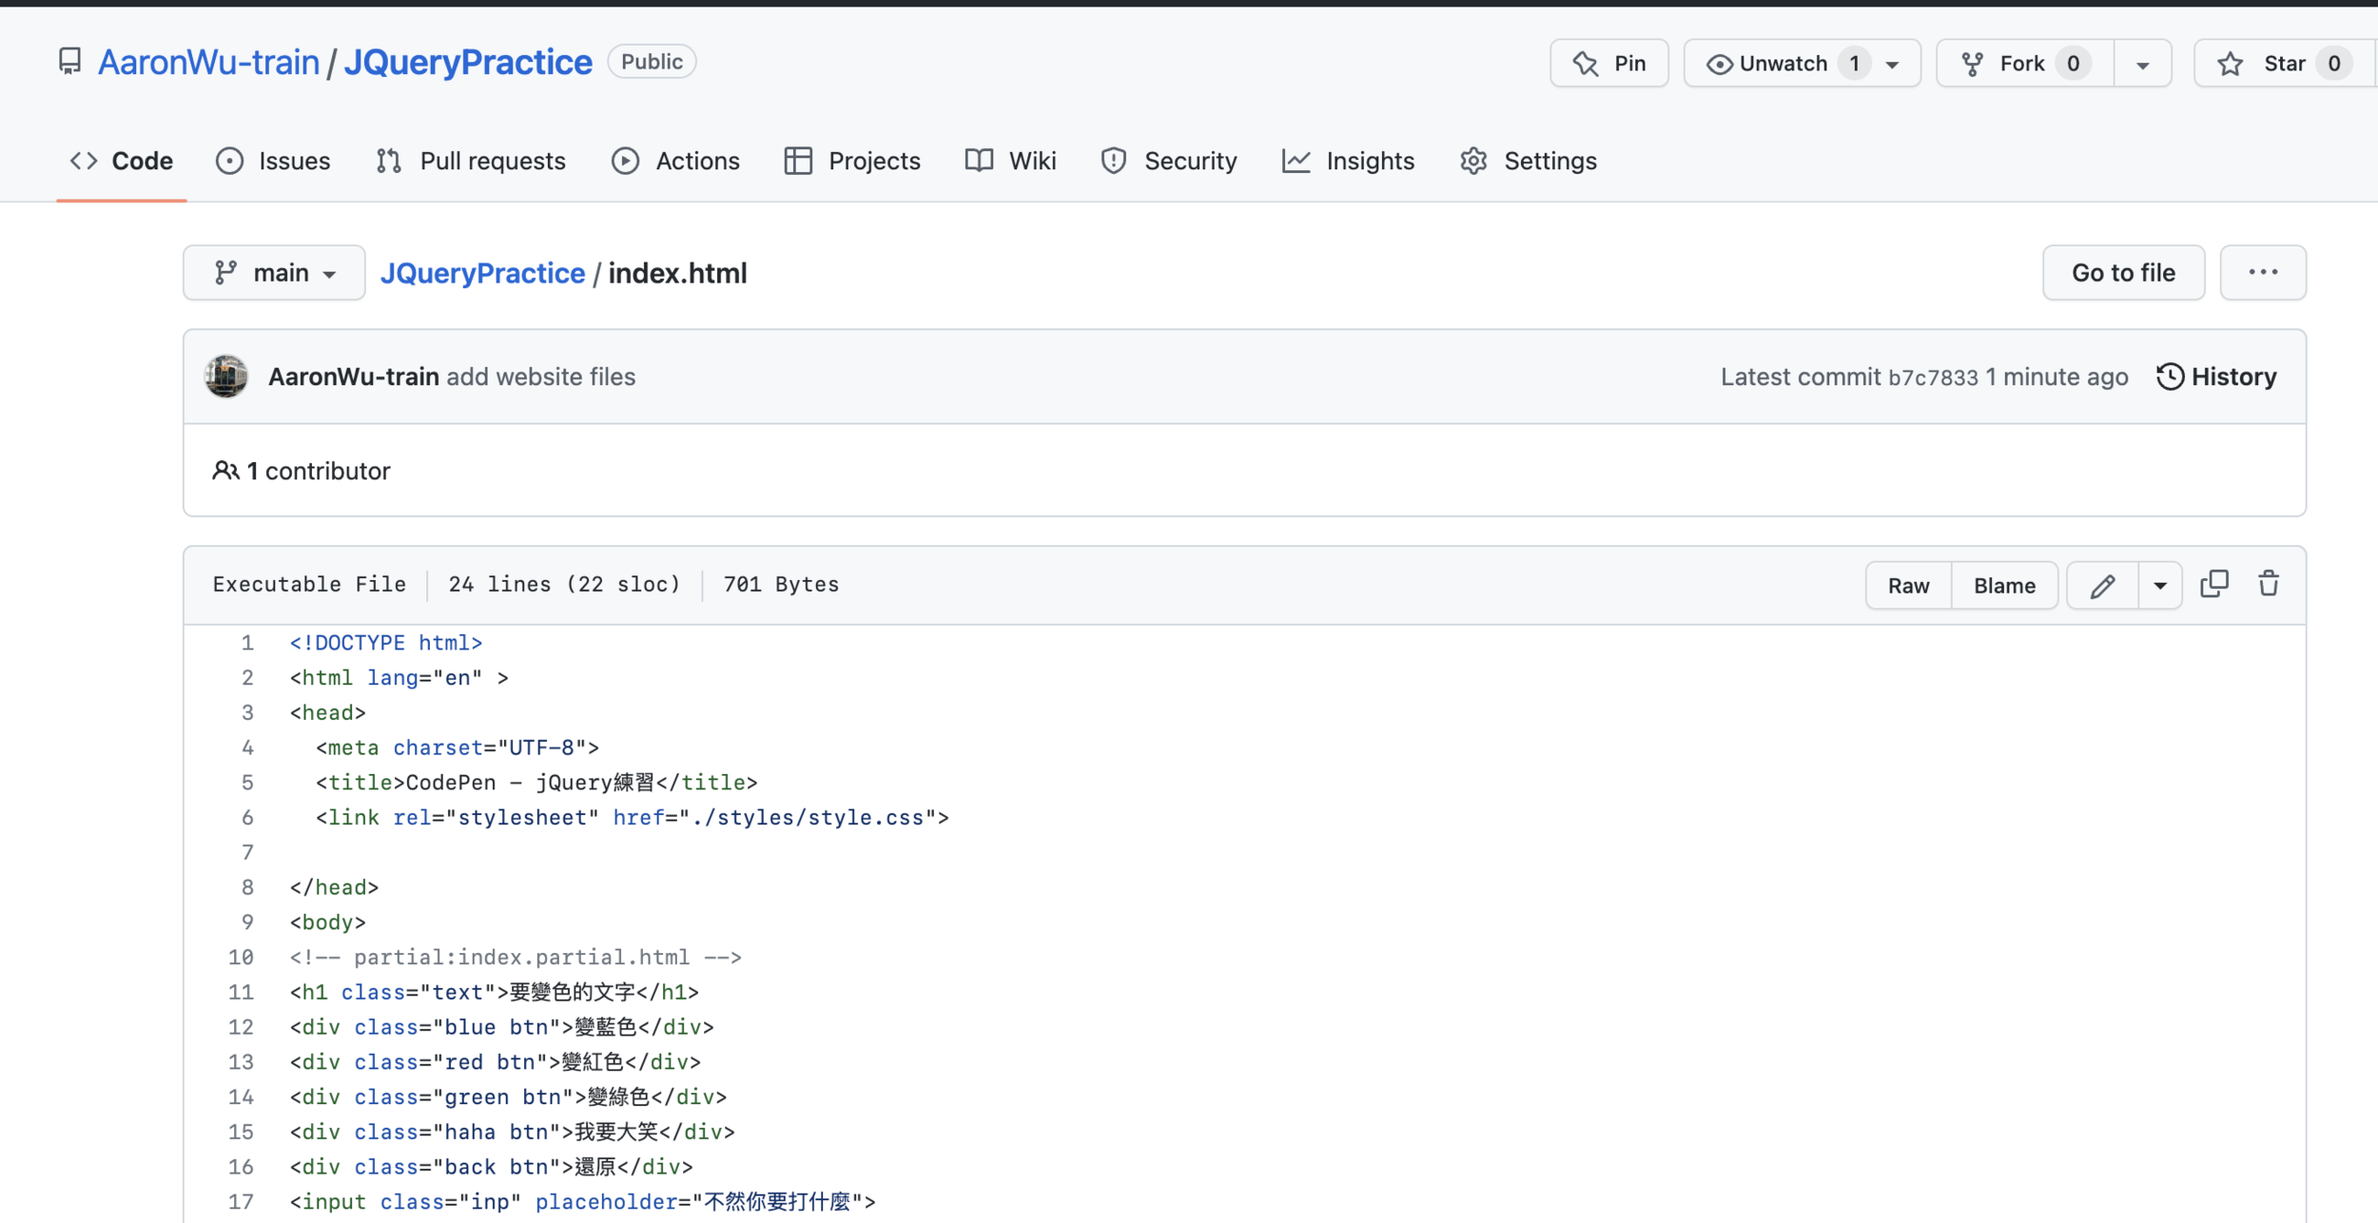Edit the file with the pencil icon
This screenshot has width=2378, height=1223.
tap(2102, 586)
